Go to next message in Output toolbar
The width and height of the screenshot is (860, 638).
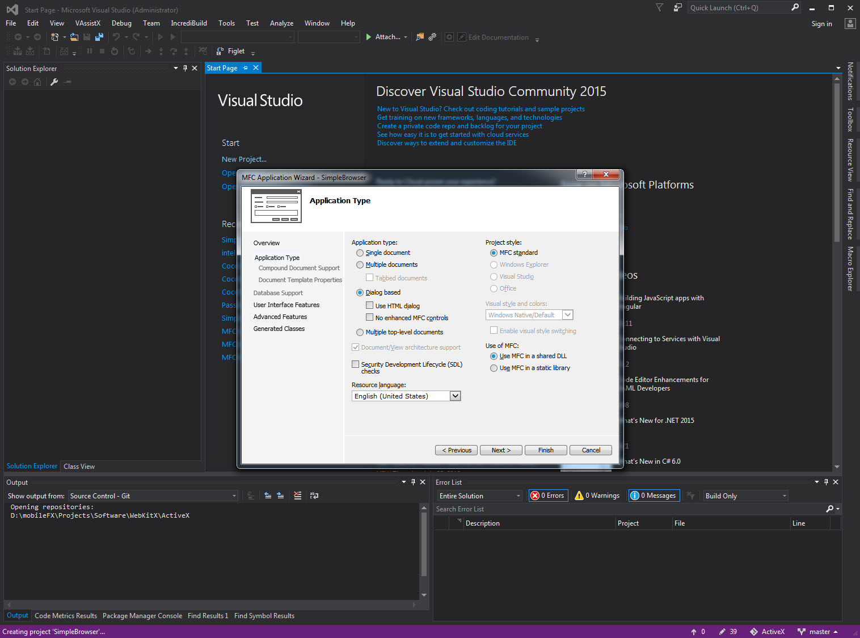pos(280,496)
